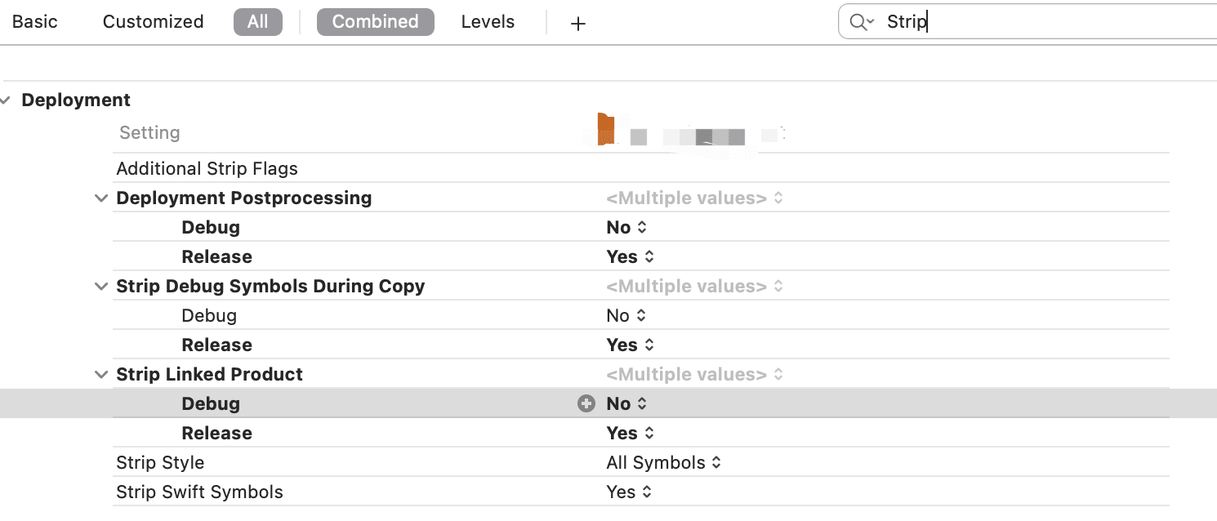Click the orange target icon in Setting header
Image resolution: width=1217 pixels, height=521 pixels.
pyautogui.click(x=606, y=130)
